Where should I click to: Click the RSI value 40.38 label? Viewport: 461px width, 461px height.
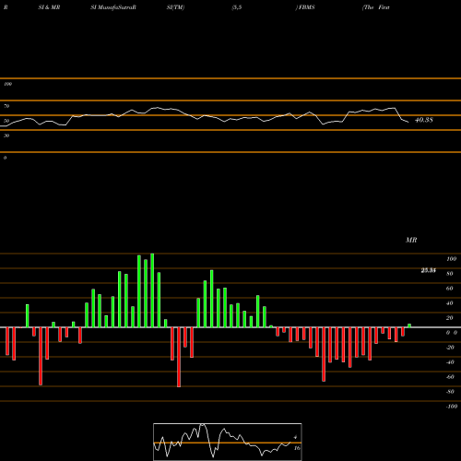coord(424,120)
